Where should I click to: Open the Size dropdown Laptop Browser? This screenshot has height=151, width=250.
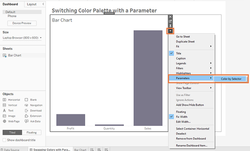coord(22,38)
